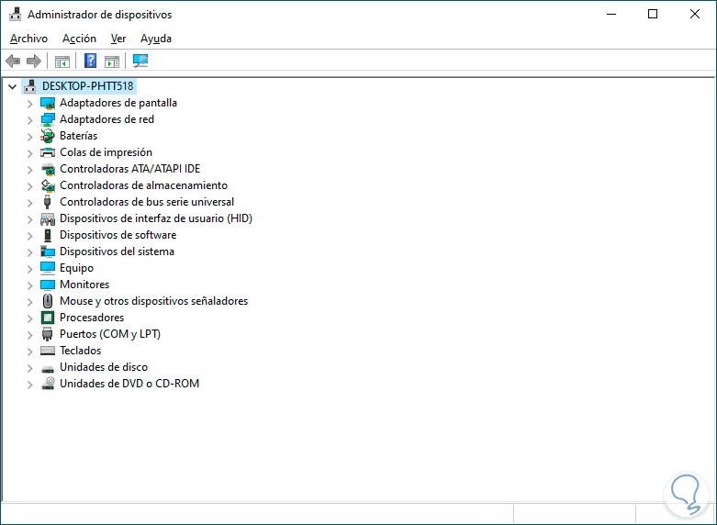The height and width of the screenshot is (525, 717).
Task: Click the Dispositivos del sistema icon
Action: (x=48, y=251)
